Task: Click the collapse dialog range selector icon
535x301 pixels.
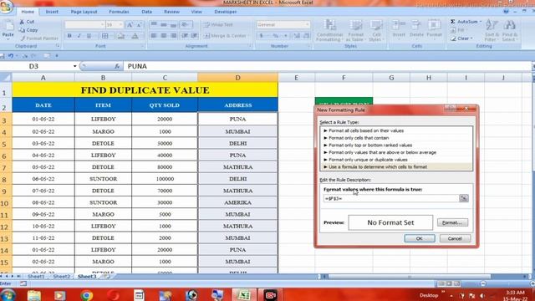Action: click(x=464, y=198)
